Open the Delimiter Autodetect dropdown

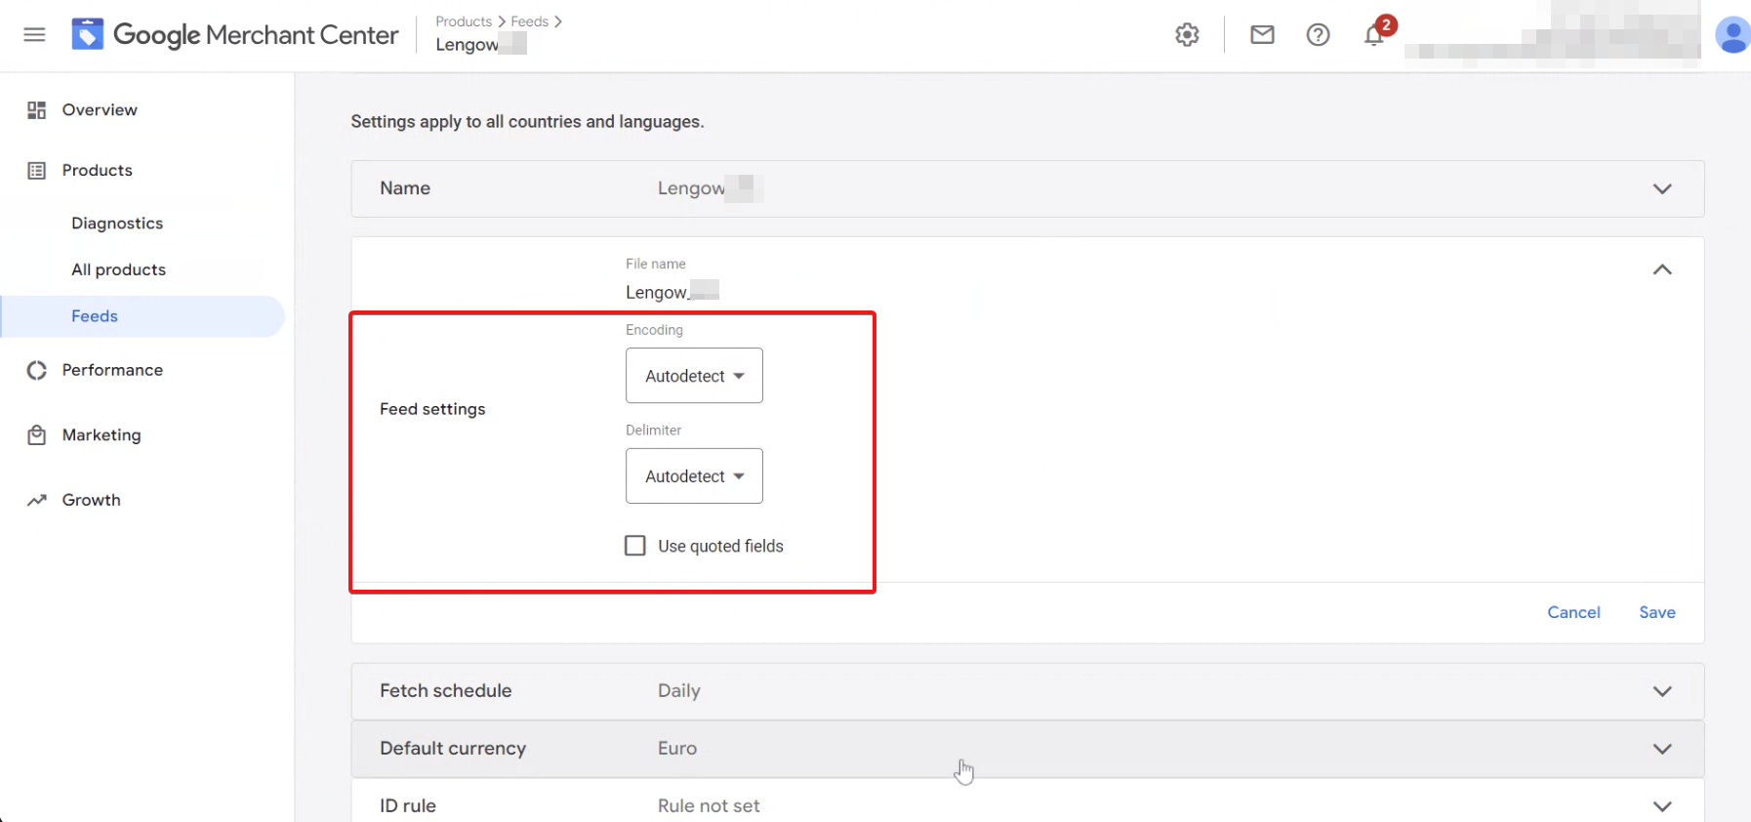(x=694, y=476)
